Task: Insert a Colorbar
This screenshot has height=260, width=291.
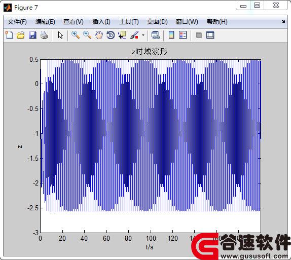Action: 171,35
